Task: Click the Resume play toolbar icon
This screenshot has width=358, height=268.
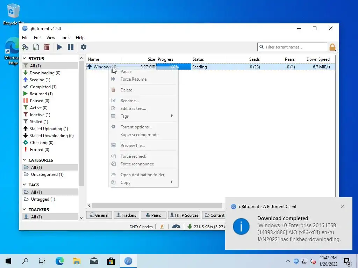Action: [59, 47]
